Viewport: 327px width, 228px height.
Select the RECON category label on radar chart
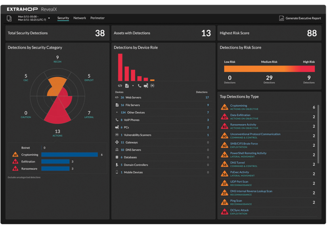point(57,62)
